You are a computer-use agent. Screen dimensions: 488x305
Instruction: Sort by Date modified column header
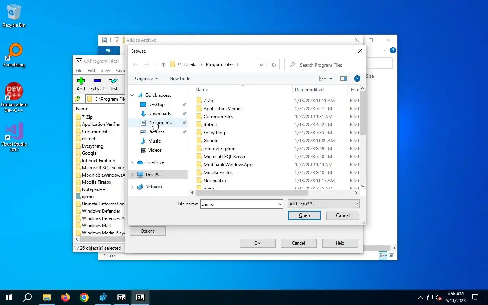tap(309, 90)
